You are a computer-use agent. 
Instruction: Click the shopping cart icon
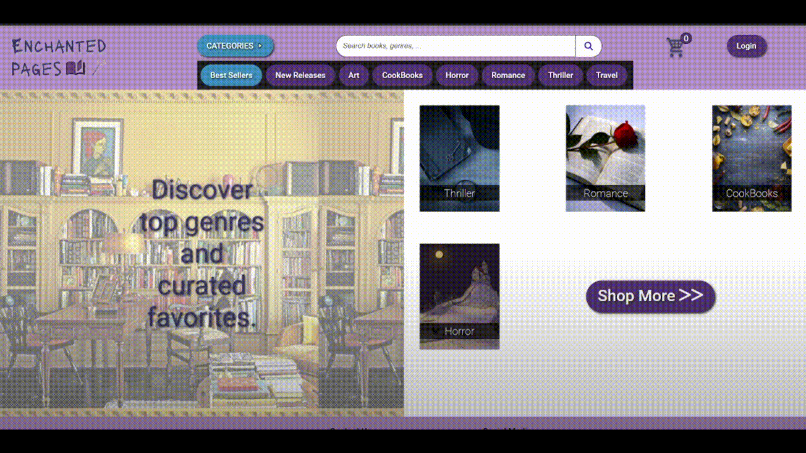pos(675,48)
